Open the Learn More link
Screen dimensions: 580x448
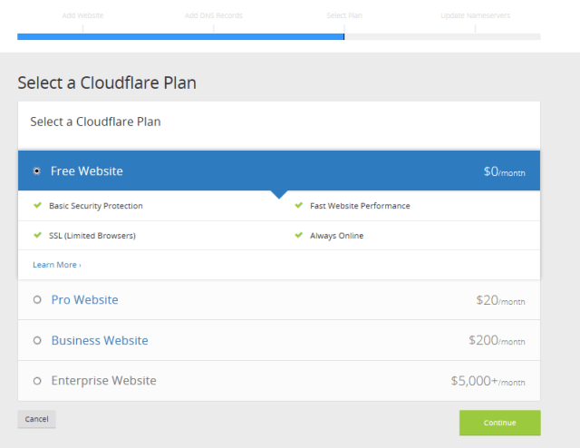tap(57, 265)
